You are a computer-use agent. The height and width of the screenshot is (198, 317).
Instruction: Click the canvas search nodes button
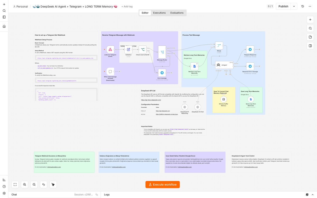[310, 29]
